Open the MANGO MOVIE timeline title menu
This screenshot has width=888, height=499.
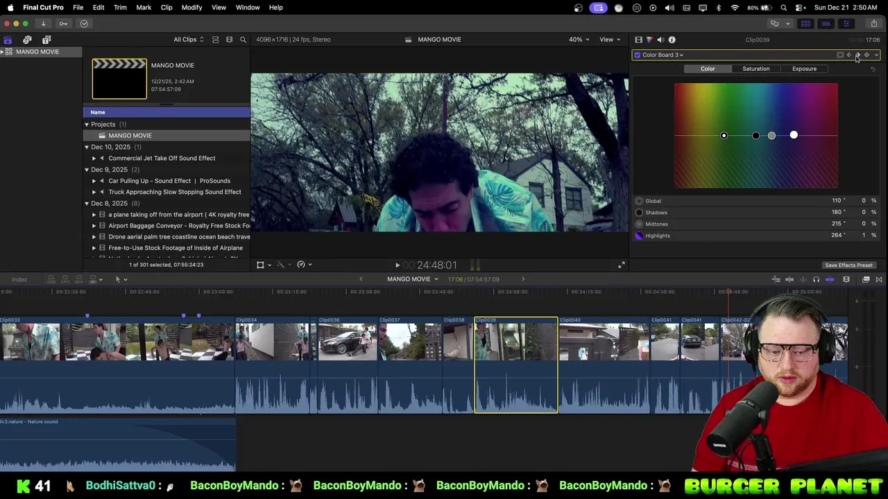click(413, 279)
